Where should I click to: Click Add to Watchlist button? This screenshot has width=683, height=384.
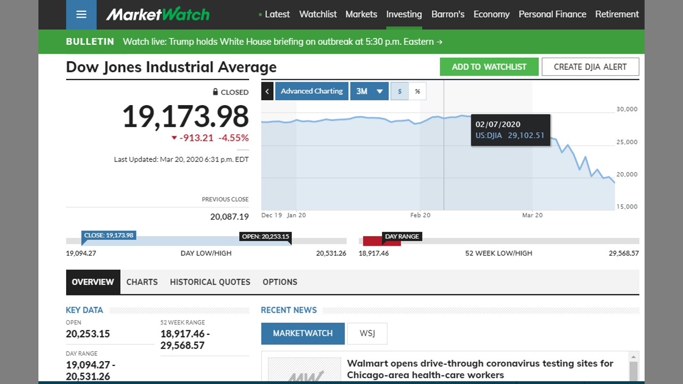[x=489, y=67]
